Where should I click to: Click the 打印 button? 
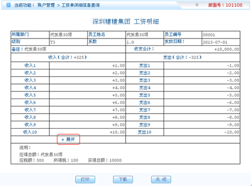pos(85,179)
